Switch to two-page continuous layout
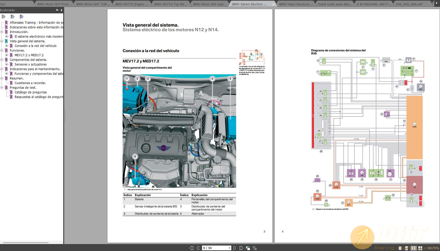This screenshot has width=440, height=251. pos(421,248)
